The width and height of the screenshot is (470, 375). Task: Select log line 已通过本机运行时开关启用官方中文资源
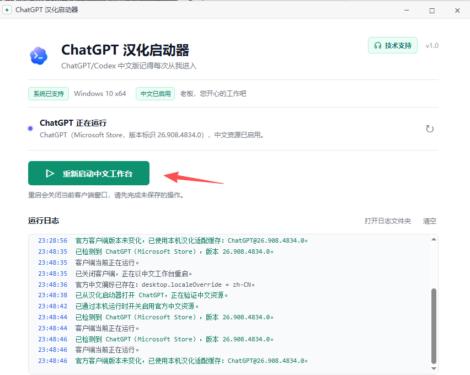118,306
